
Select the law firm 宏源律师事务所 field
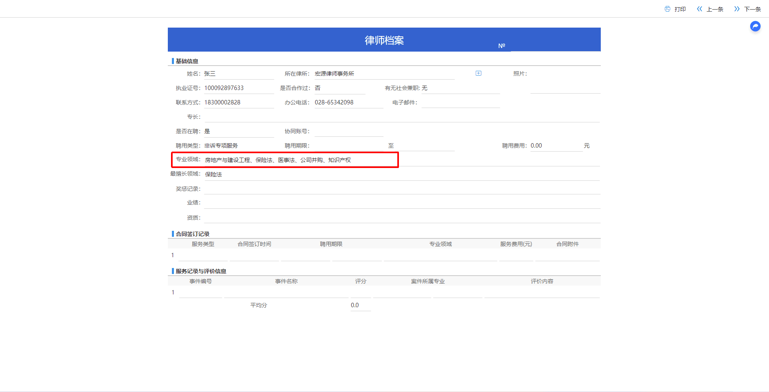384,74
